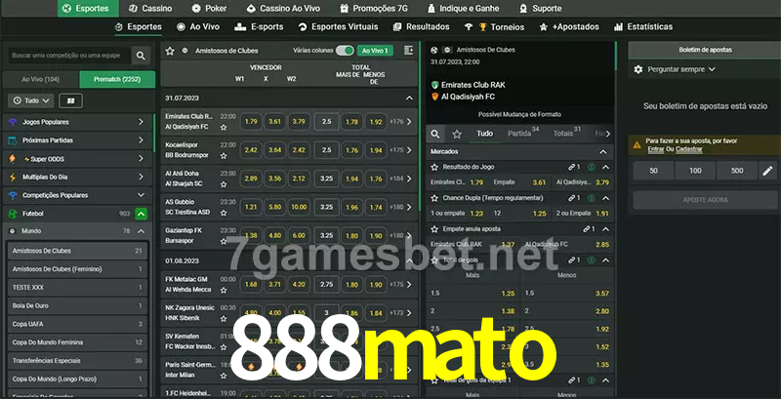Favorite the FK Metalac GM match
This screenshot has height=399, width=781.
click(x=224, y=290)
